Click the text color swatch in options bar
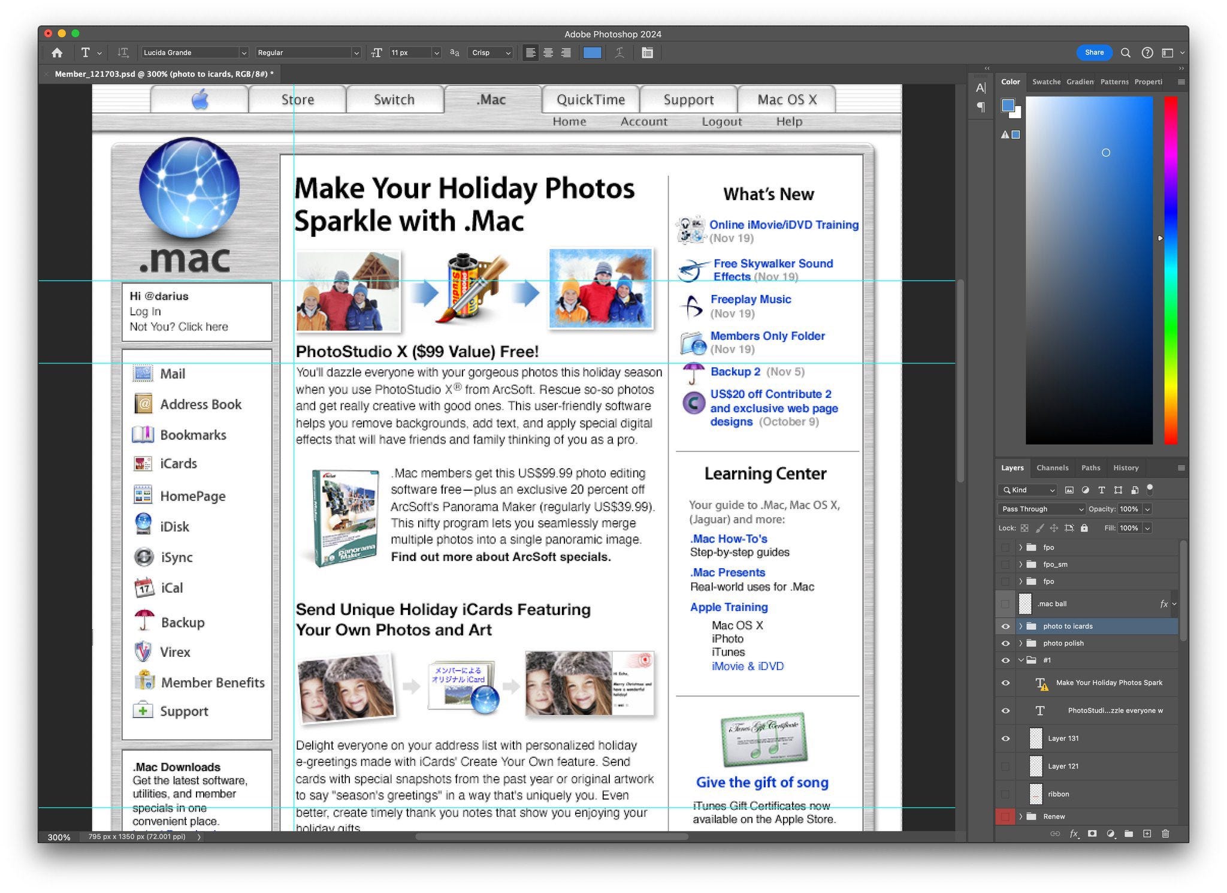 (592, 53)
